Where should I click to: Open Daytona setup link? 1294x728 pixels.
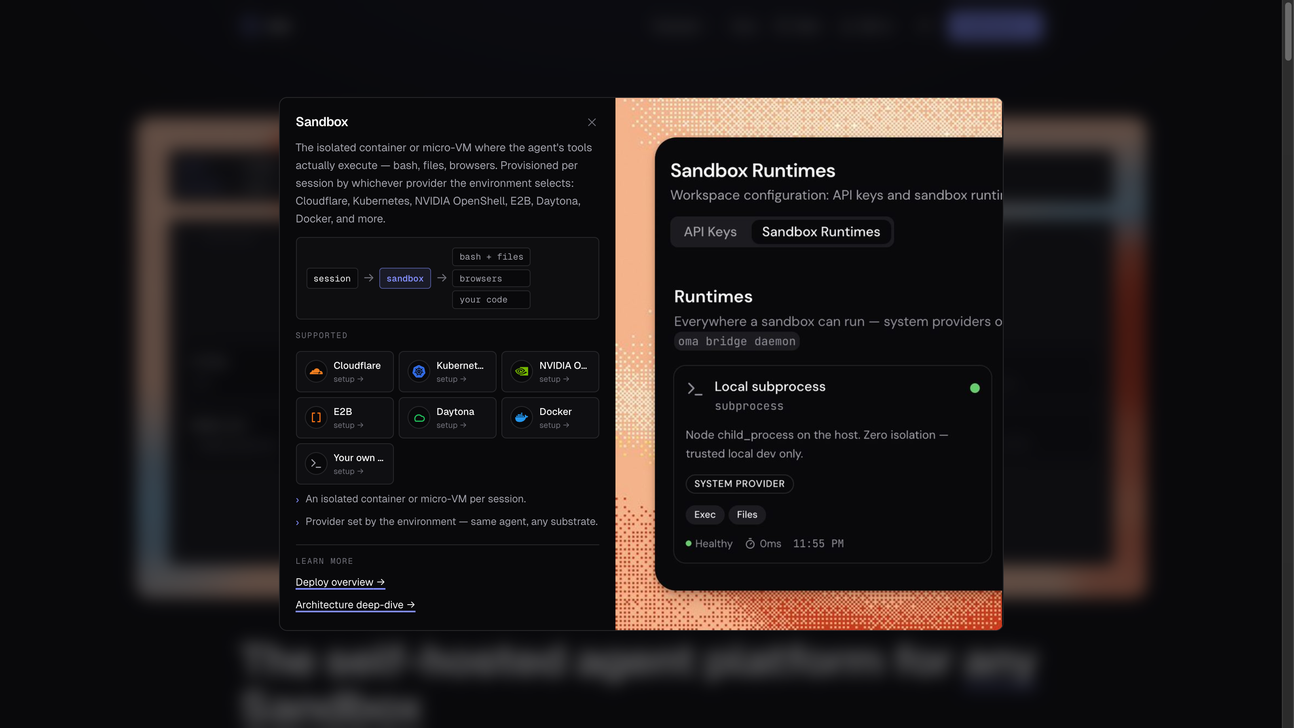click(451, 425)
